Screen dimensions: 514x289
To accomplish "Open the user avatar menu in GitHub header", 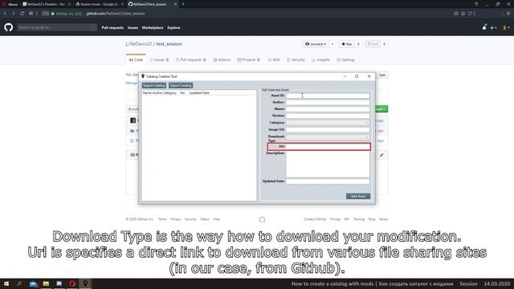I will [506, 28].
